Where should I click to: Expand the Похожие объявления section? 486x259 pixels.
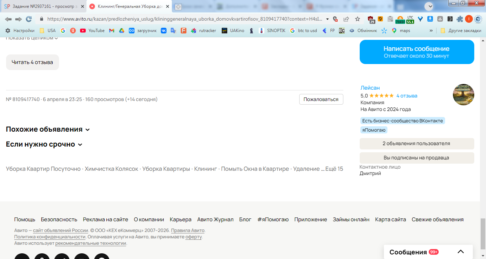pos(48,129)
